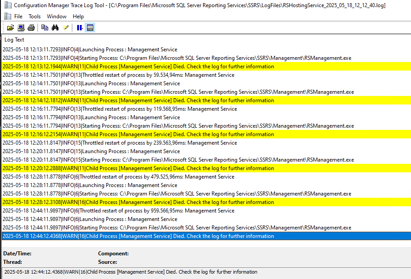This screenshot has width=411, height=279.
Task: Select the 12:16:12.2154 WARN highlighted row
Action: [x=206, y=134]
